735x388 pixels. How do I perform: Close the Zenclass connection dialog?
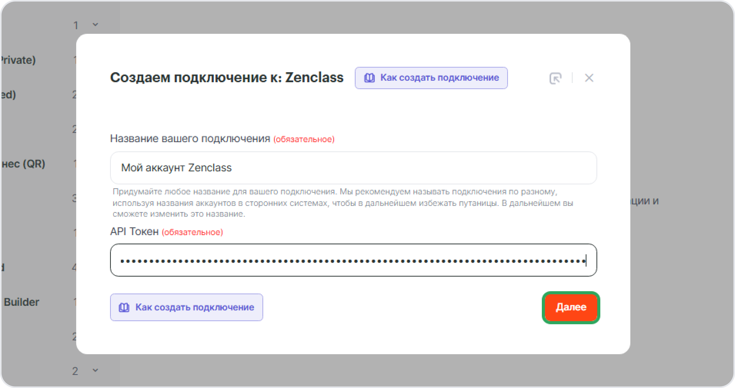coord(589,78)
